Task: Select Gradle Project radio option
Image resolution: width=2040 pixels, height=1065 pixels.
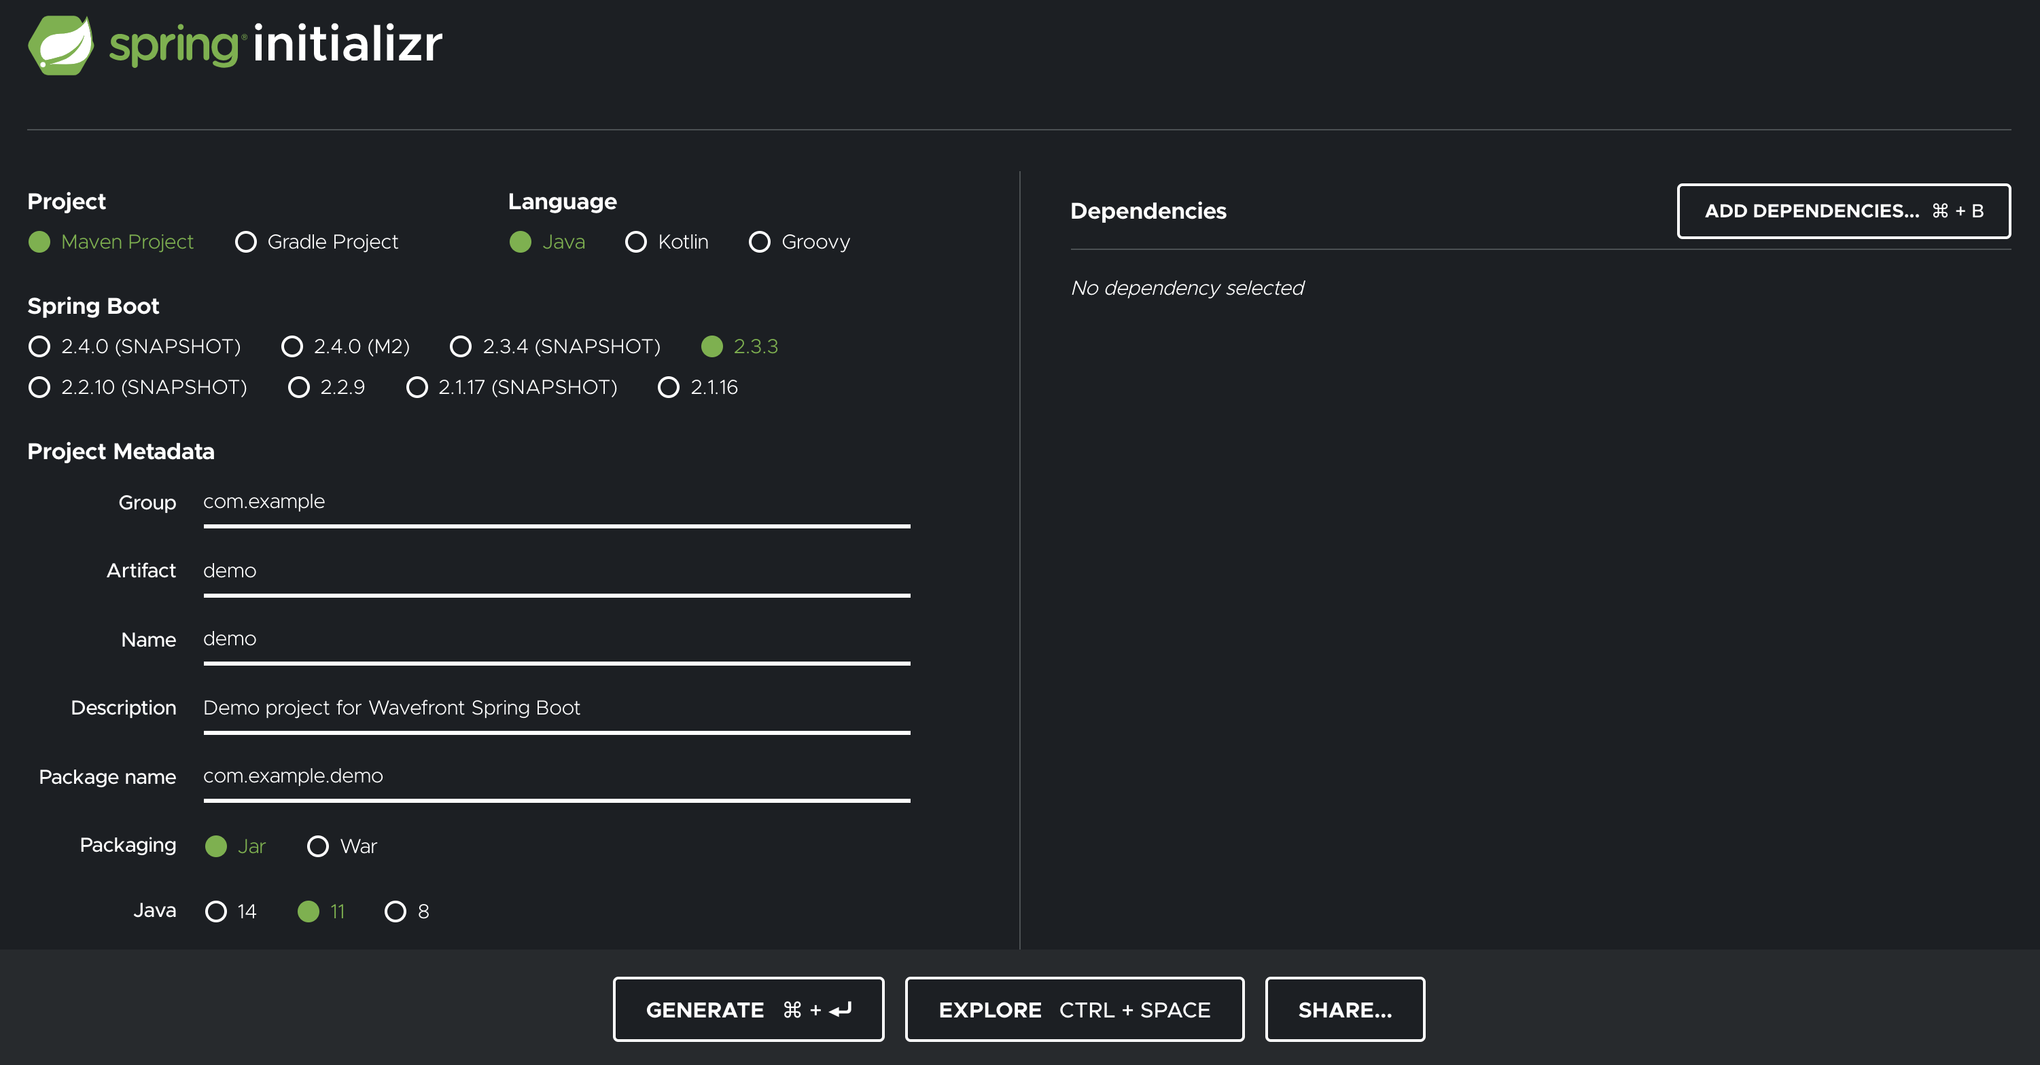Action: [x=317, y=242]
